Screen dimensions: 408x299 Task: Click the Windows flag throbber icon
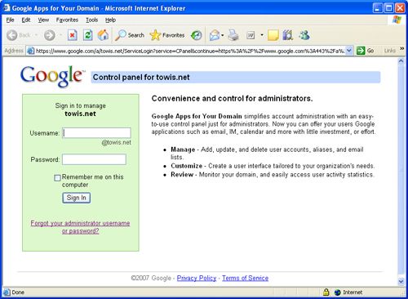pos(397,20)
